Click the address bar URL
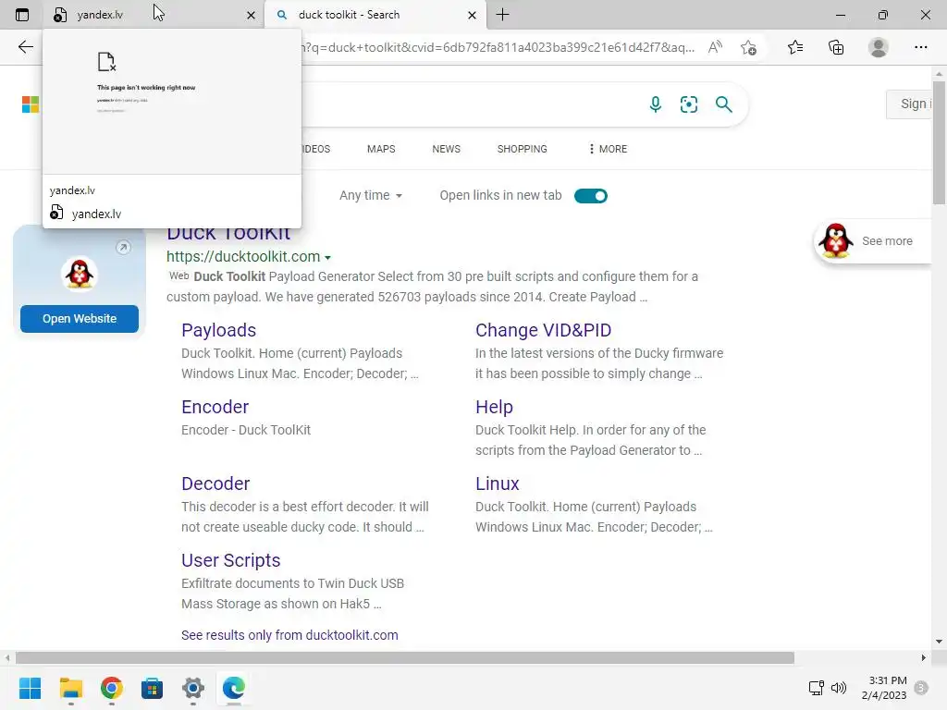The image size is (947, 710). pos(498,47)
